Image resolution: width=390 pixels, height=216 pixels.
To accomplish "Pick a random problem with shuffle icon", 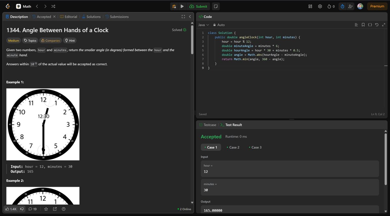I will [53, 6].
